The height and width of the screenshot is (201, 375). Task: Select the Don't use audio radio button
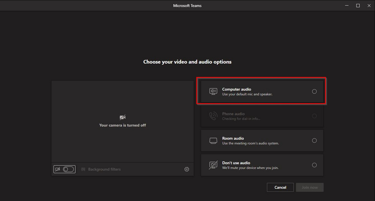coord(314,165)
